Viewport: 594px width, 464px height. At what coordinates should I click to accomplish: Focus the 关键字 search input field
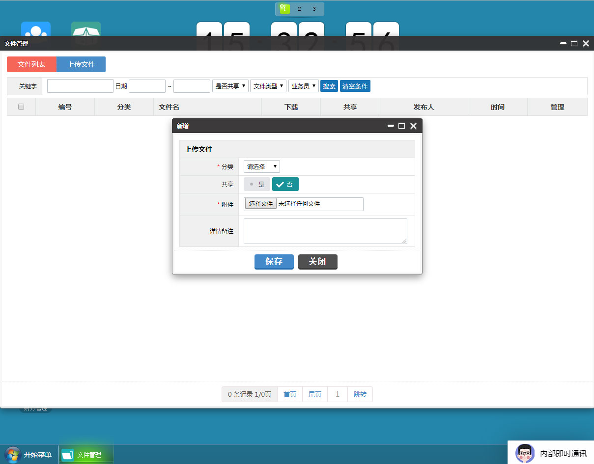tap(80, 86)
